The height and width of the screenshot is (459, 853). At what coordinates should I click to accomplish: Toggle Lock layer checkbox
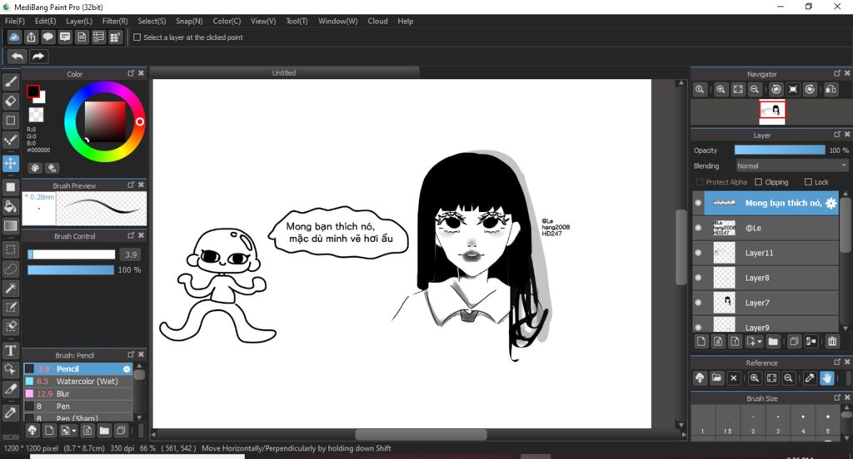808,182
